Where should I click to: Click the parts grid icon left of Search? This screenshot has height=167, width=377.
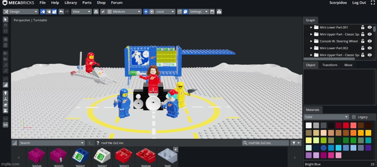pos(15,143)
